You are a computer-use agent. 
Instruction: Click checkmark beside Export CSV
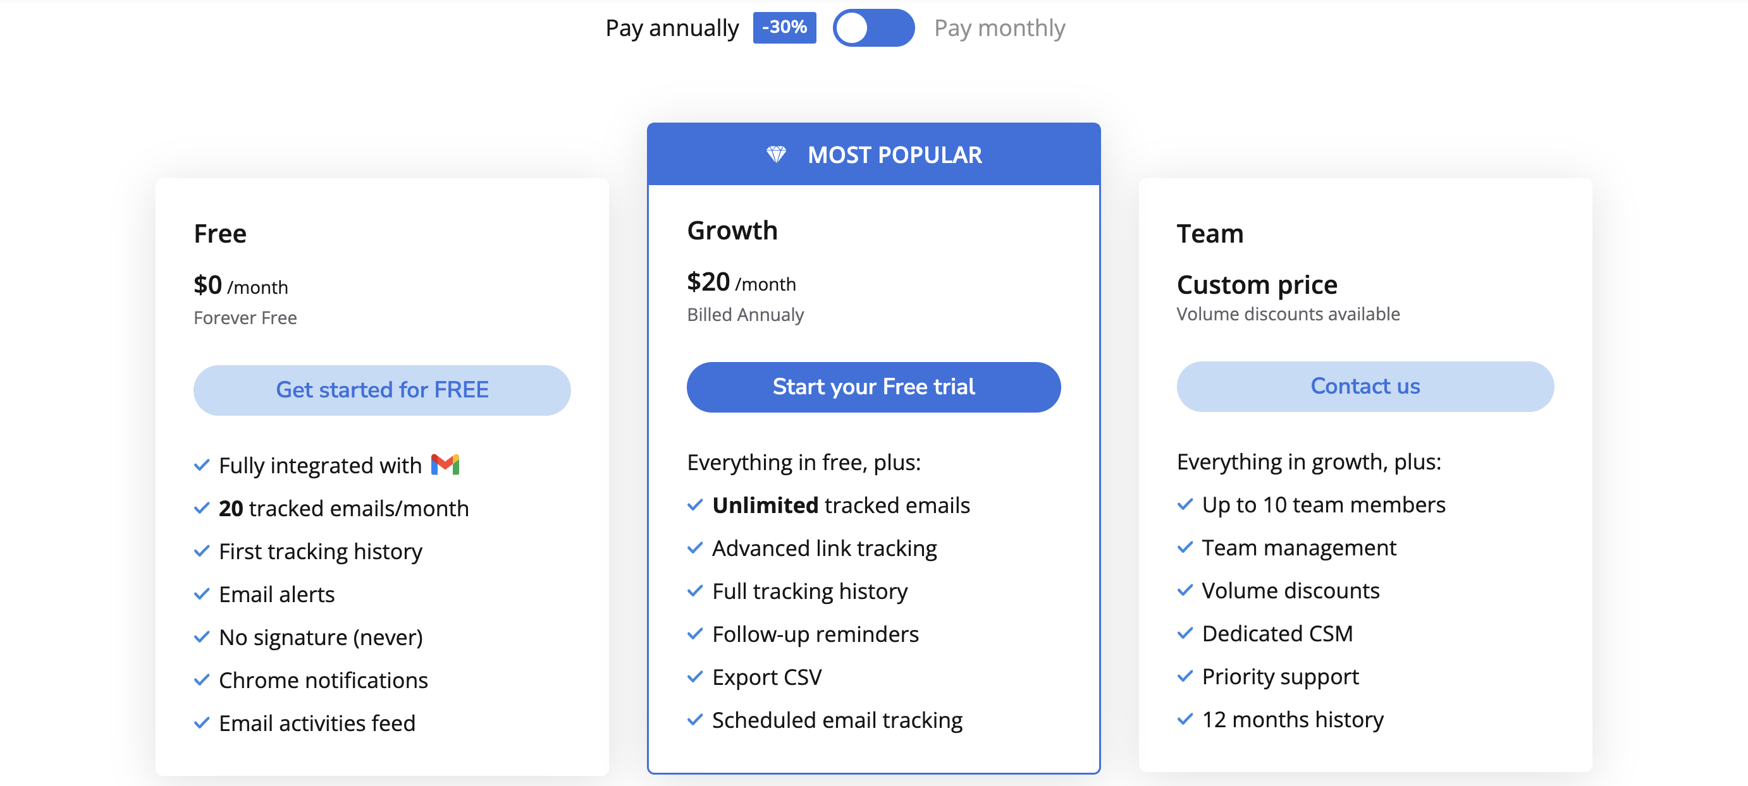tap(695, 677)
